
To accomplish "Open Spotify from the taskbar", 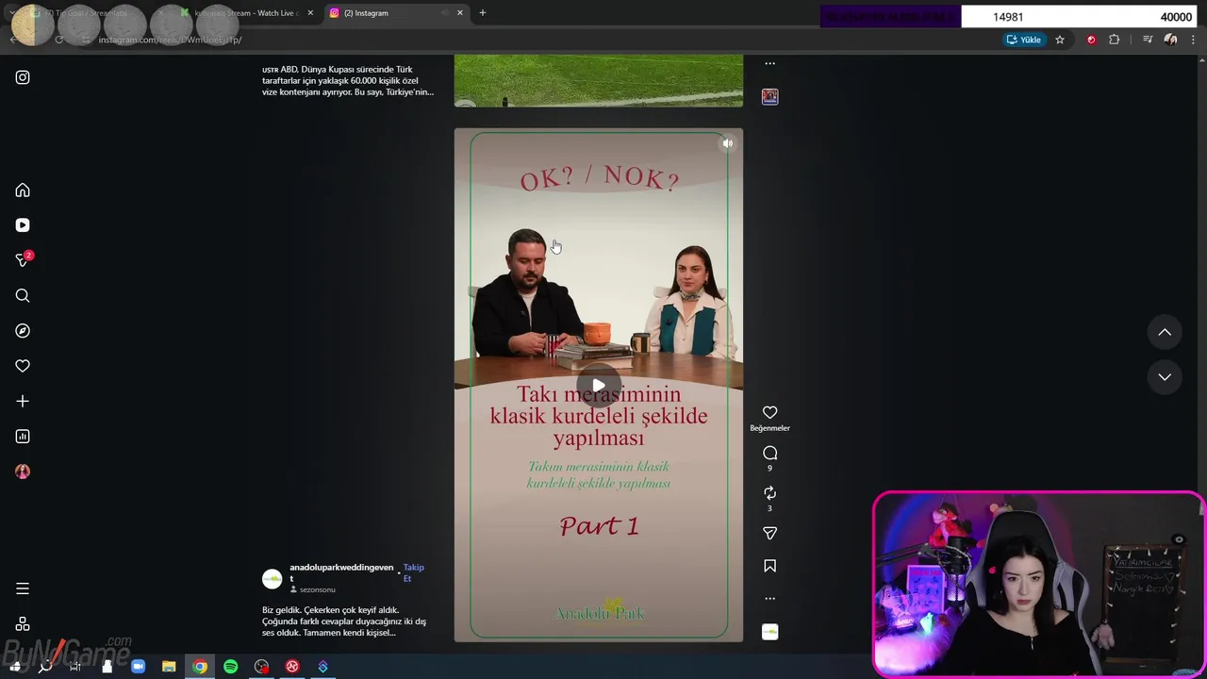I will [x=231, y=667].
